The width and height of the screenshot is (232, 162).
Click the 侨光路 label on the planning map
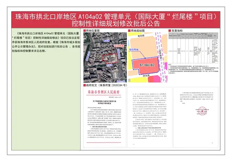(146, 76)
